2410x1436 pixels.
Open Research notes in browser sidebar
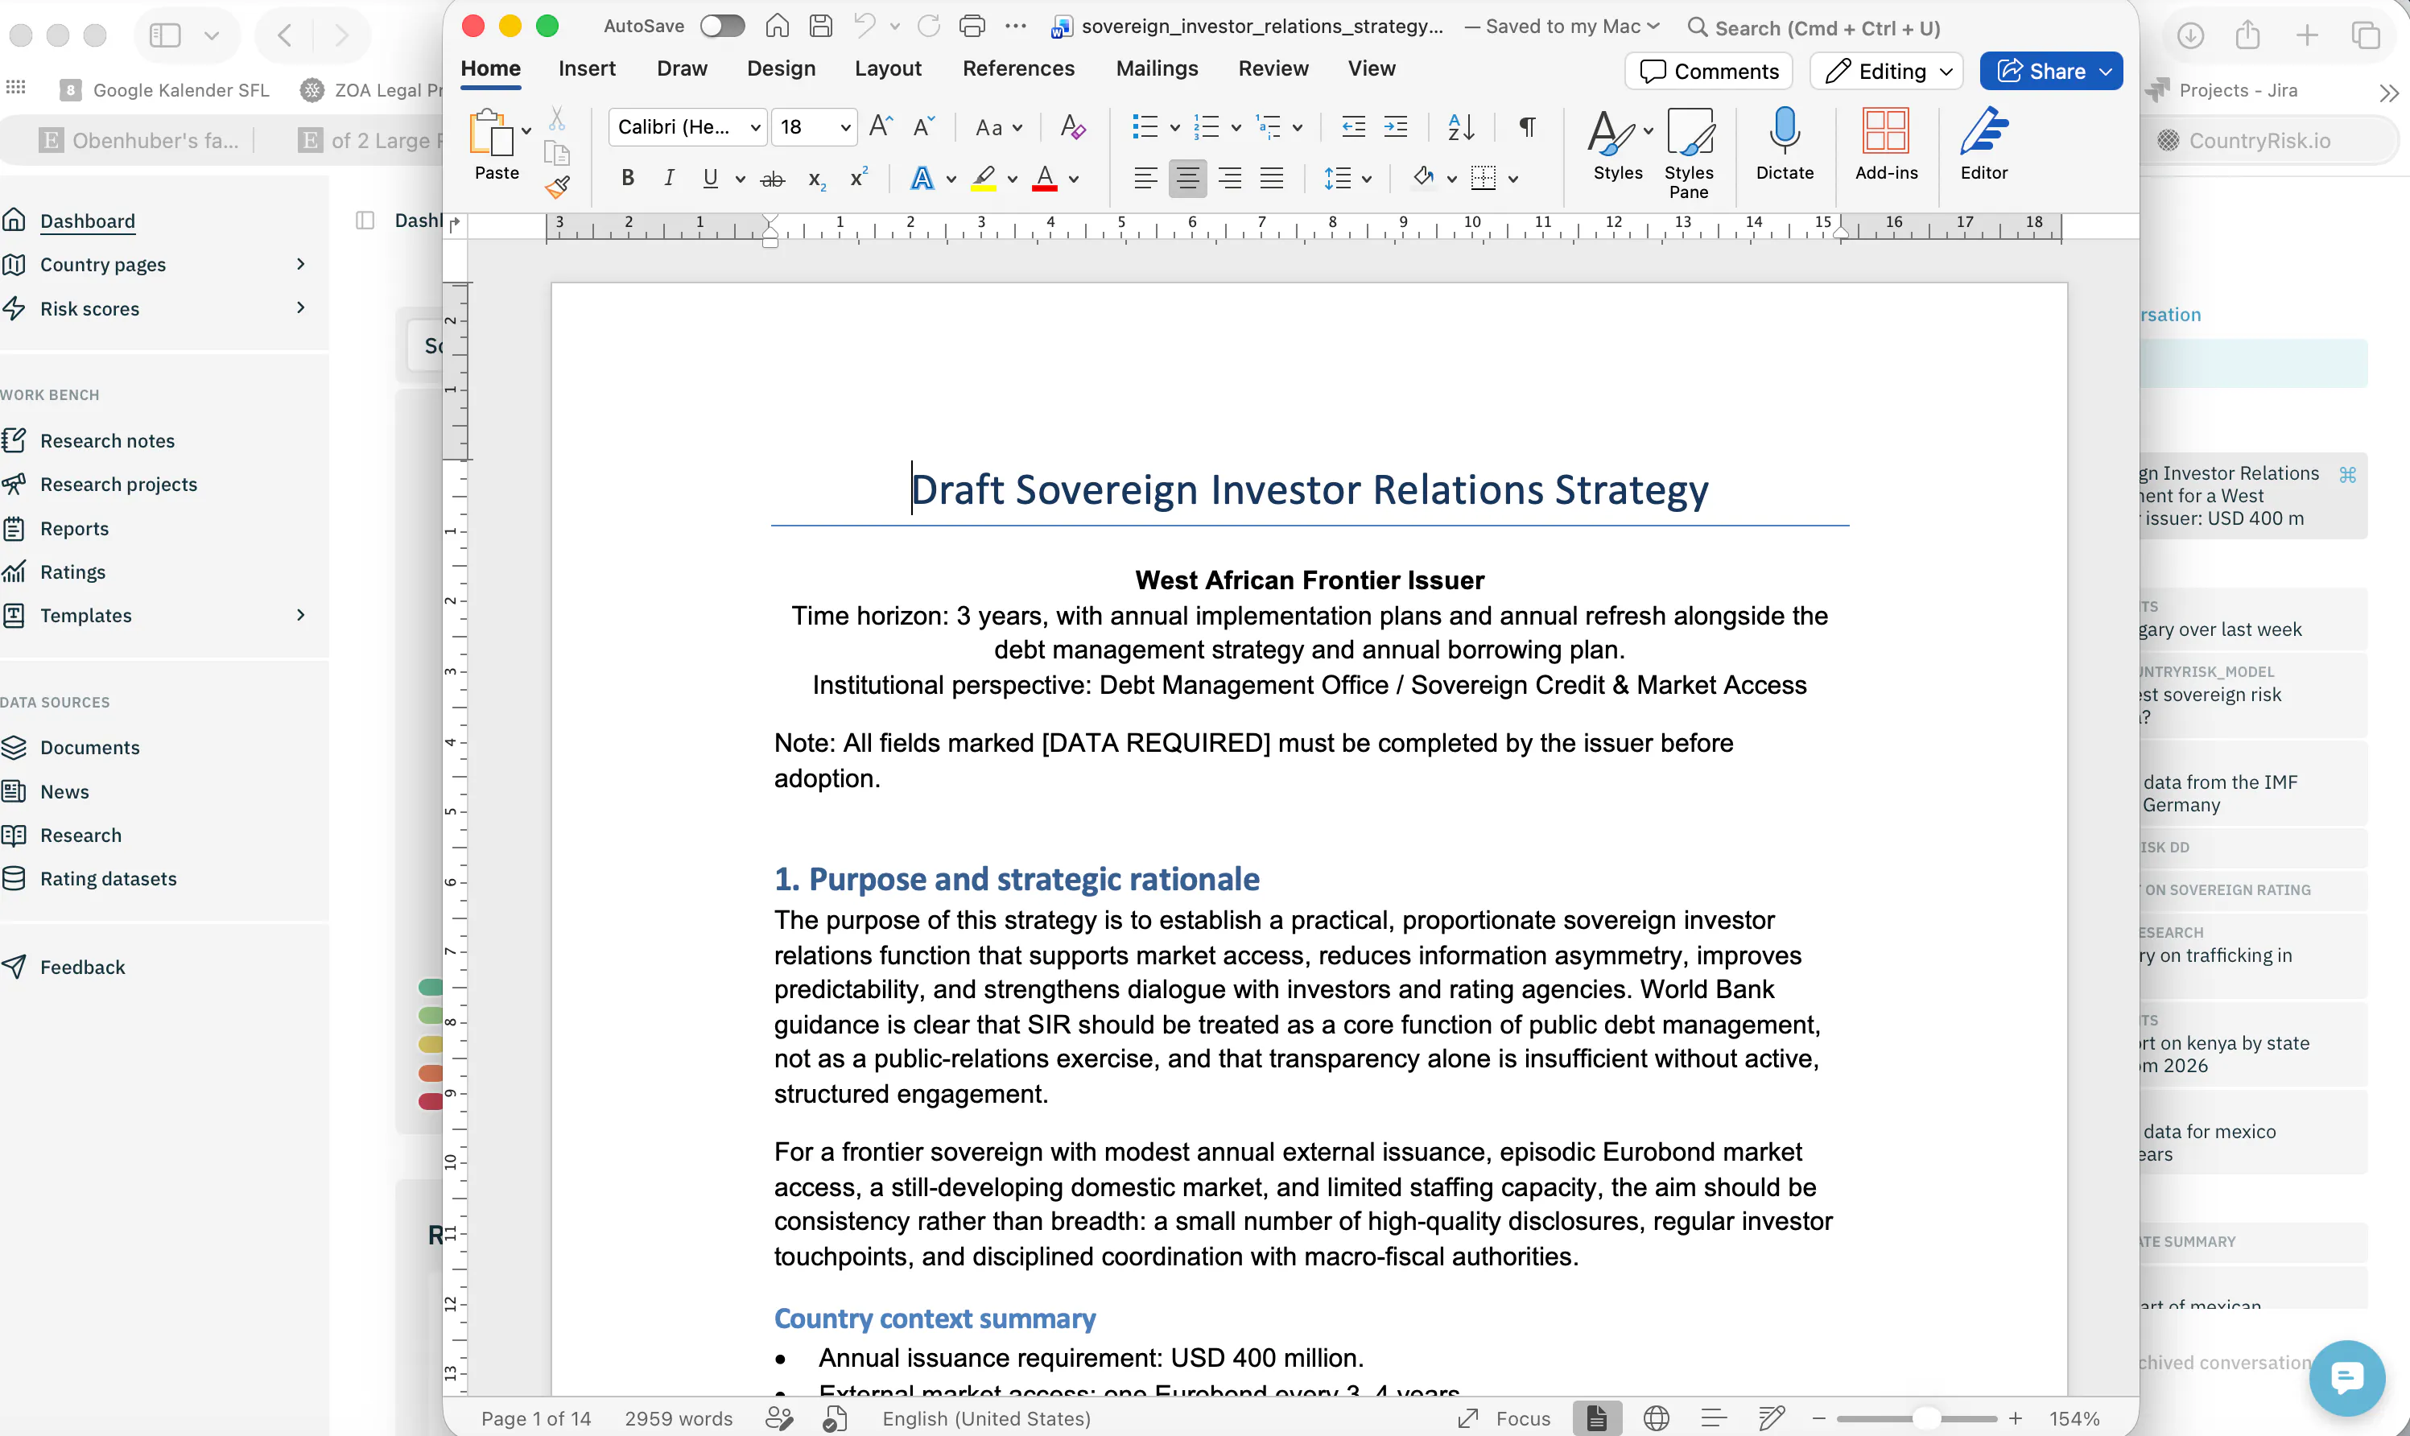coord(106,440)
